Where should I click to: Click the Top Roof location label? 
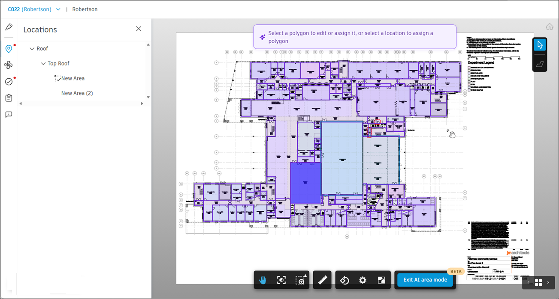pos(58,64)
